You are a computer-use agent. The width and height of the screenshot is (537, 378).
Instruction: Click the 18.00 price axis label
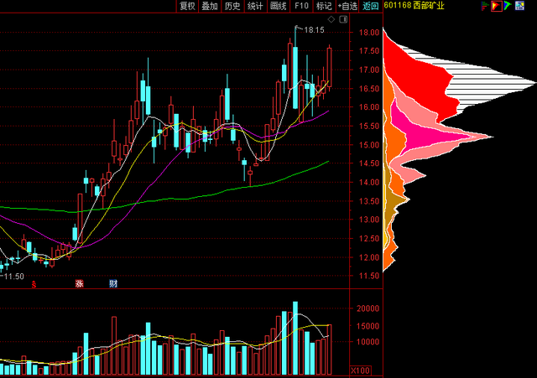[x=369, y=33]
